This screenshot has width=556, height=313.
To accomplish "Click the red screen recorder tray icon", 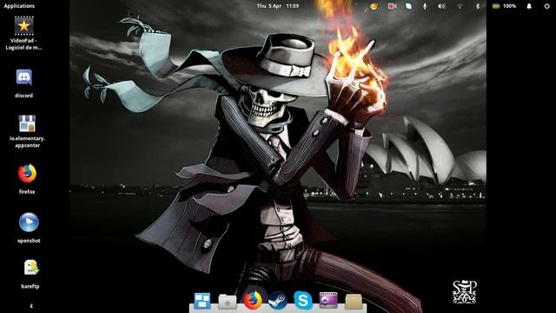I will coord(392,6).
